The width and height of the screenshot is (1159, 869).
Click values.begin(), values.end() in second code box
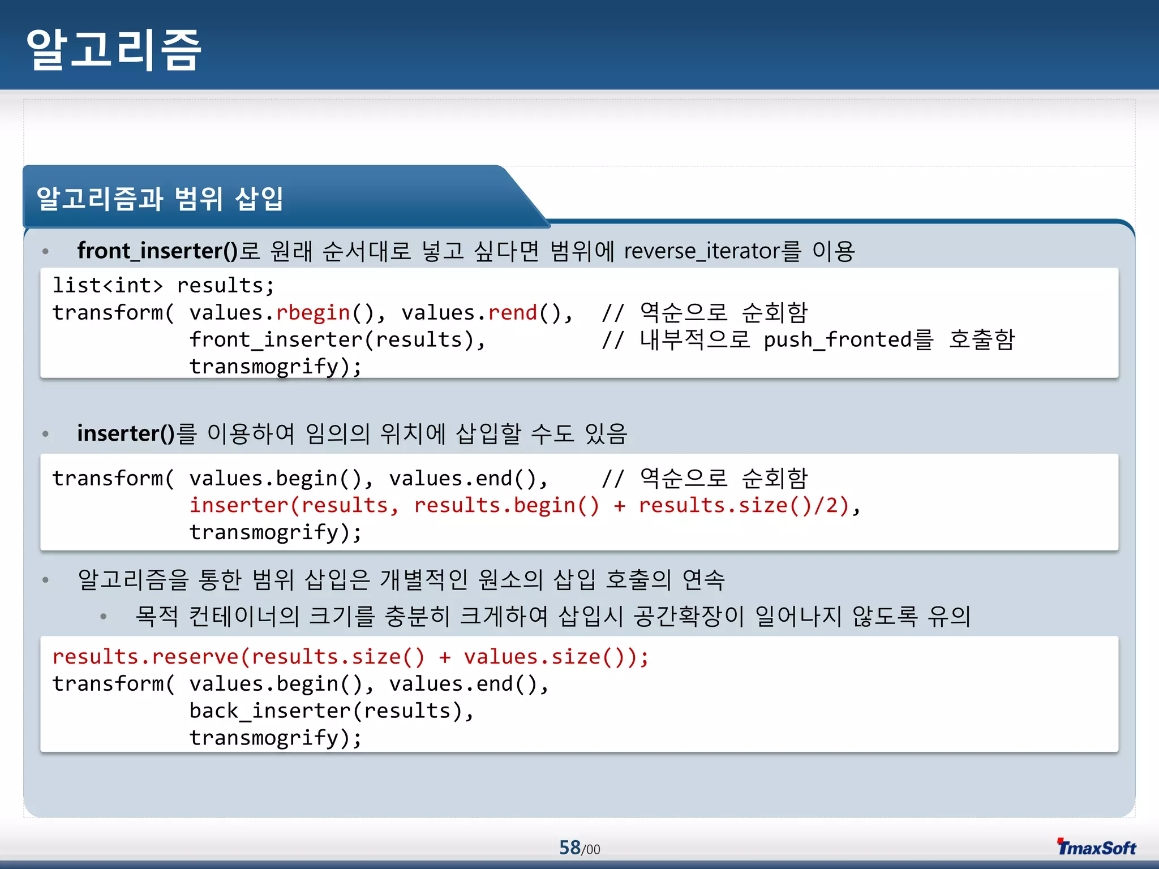(x=368, y=479)
